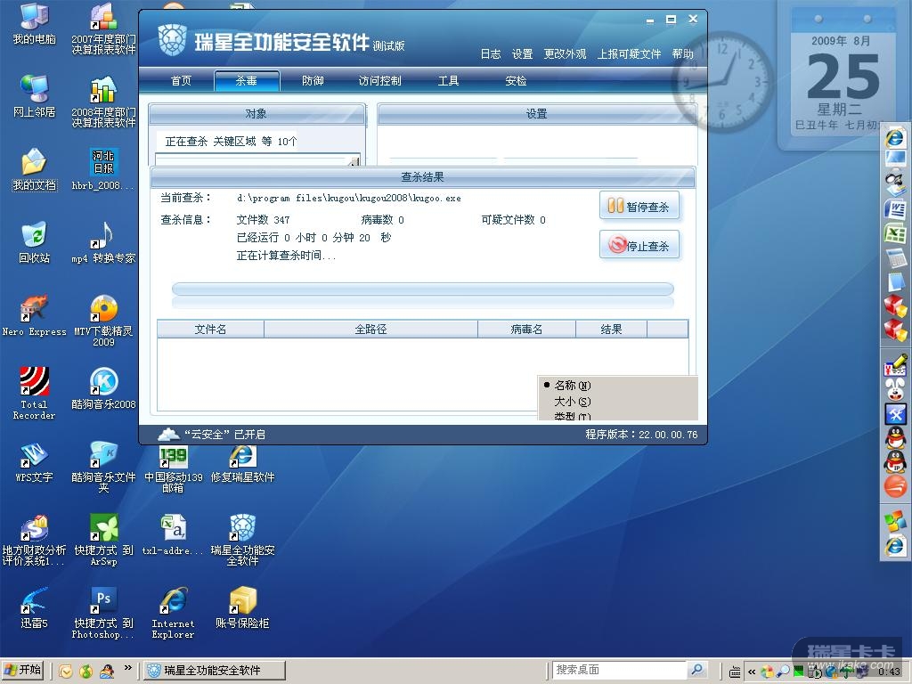Viewport: 912px width, 684px height.
Task: Launch Nero Express from the desktop
Action: pyautogui.click(x=35, y=316)
